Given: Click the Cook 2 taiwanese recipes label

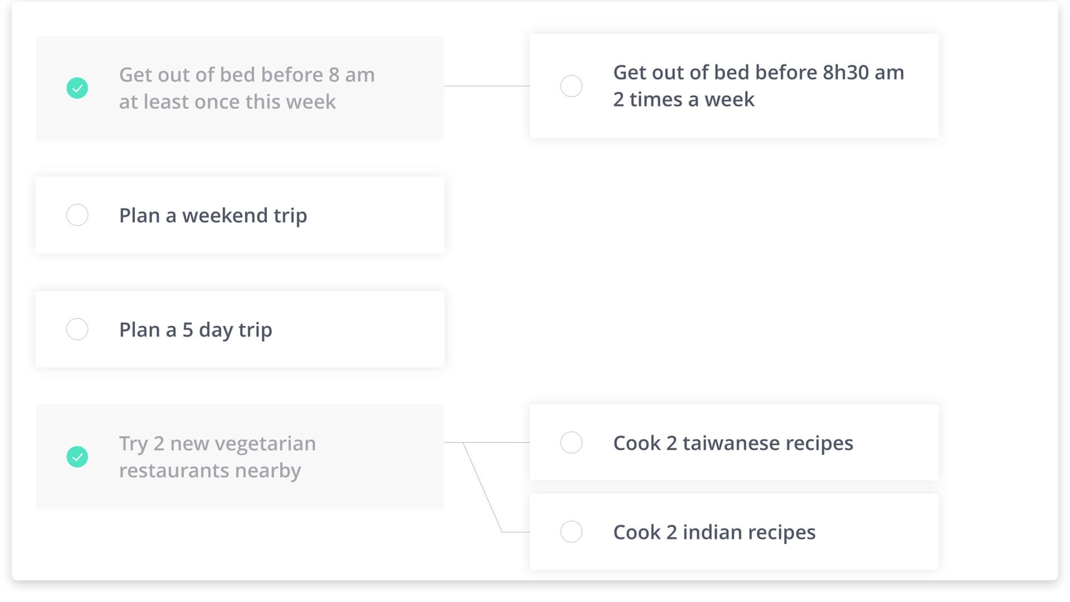Looking at the screenshot, I should (733, 443).
